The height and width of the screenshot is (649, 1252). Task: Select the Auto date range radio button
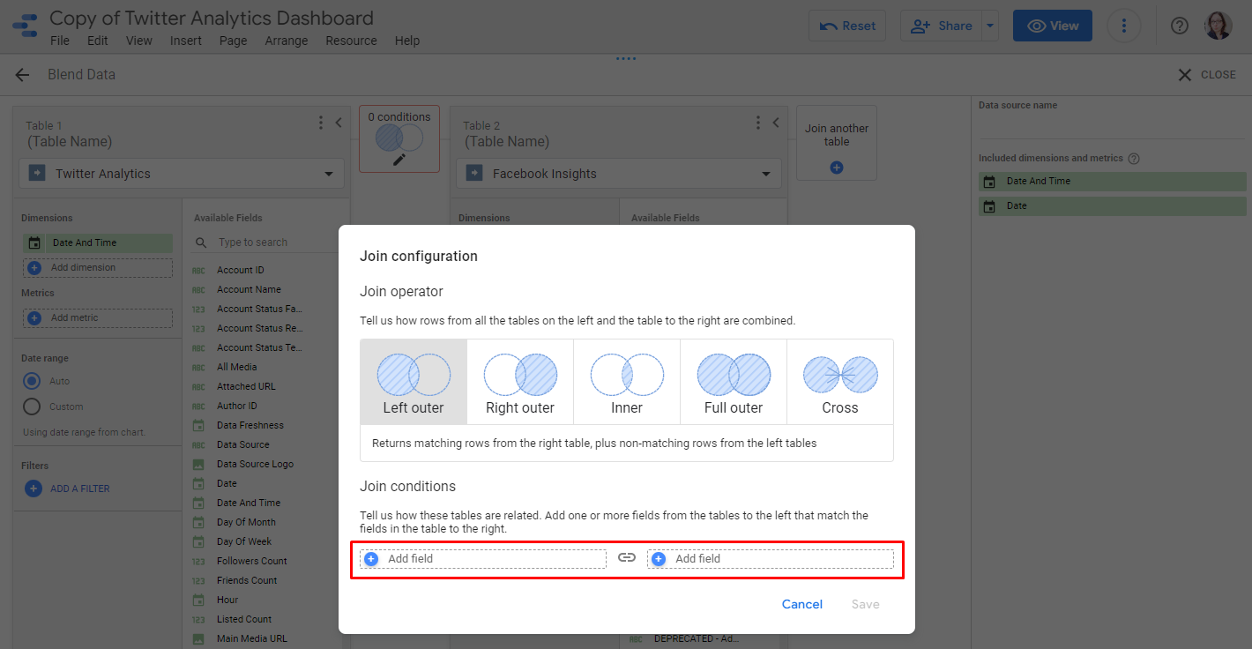click(x=32, y=381)
